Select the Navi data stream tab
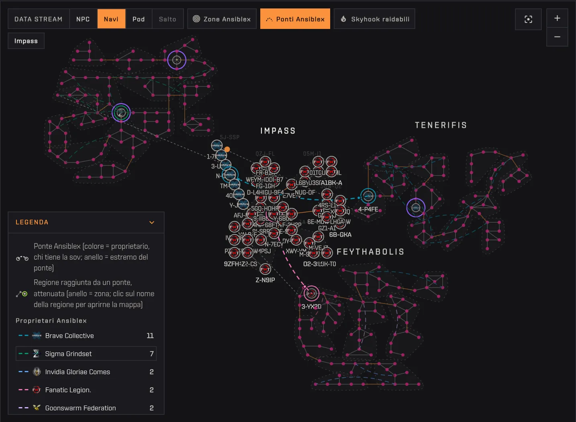This screenshot has width=576, height=422. [111, 19]
